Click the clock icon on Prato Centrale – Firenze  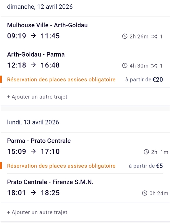point(144,193)
